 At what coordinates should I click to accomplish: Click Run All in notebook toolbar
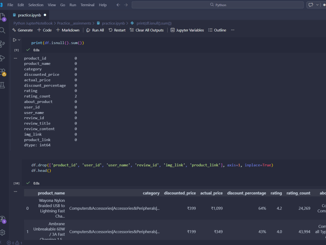tap(95, 30)
